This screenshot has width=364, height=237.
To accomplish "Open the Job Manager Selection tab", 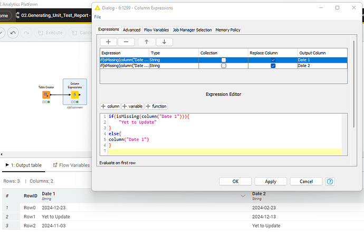I will pyautogui.click(x=192, y=30).
